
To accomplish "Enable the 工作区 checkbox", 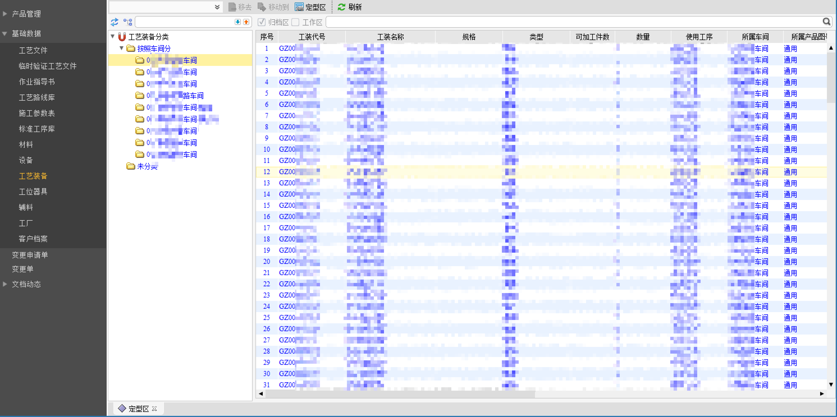I will click(x=295, y=22).
